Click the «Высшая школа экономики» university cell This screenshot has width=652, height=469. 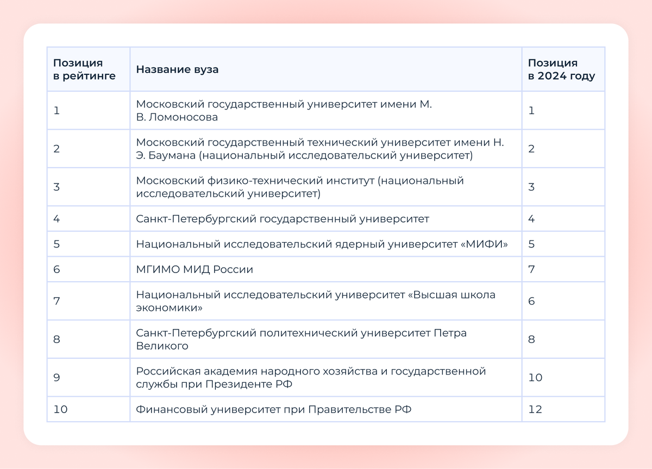326,301
